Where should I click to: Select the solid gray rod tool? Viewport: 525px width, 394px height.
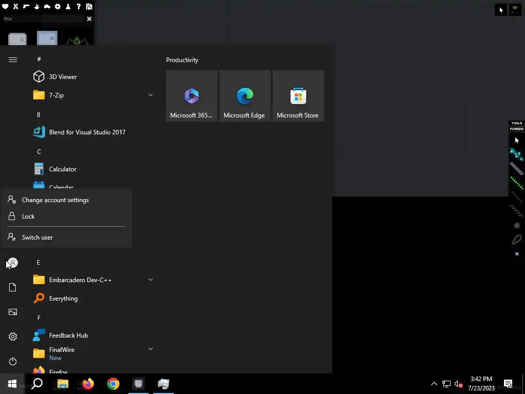click(516, 168)
